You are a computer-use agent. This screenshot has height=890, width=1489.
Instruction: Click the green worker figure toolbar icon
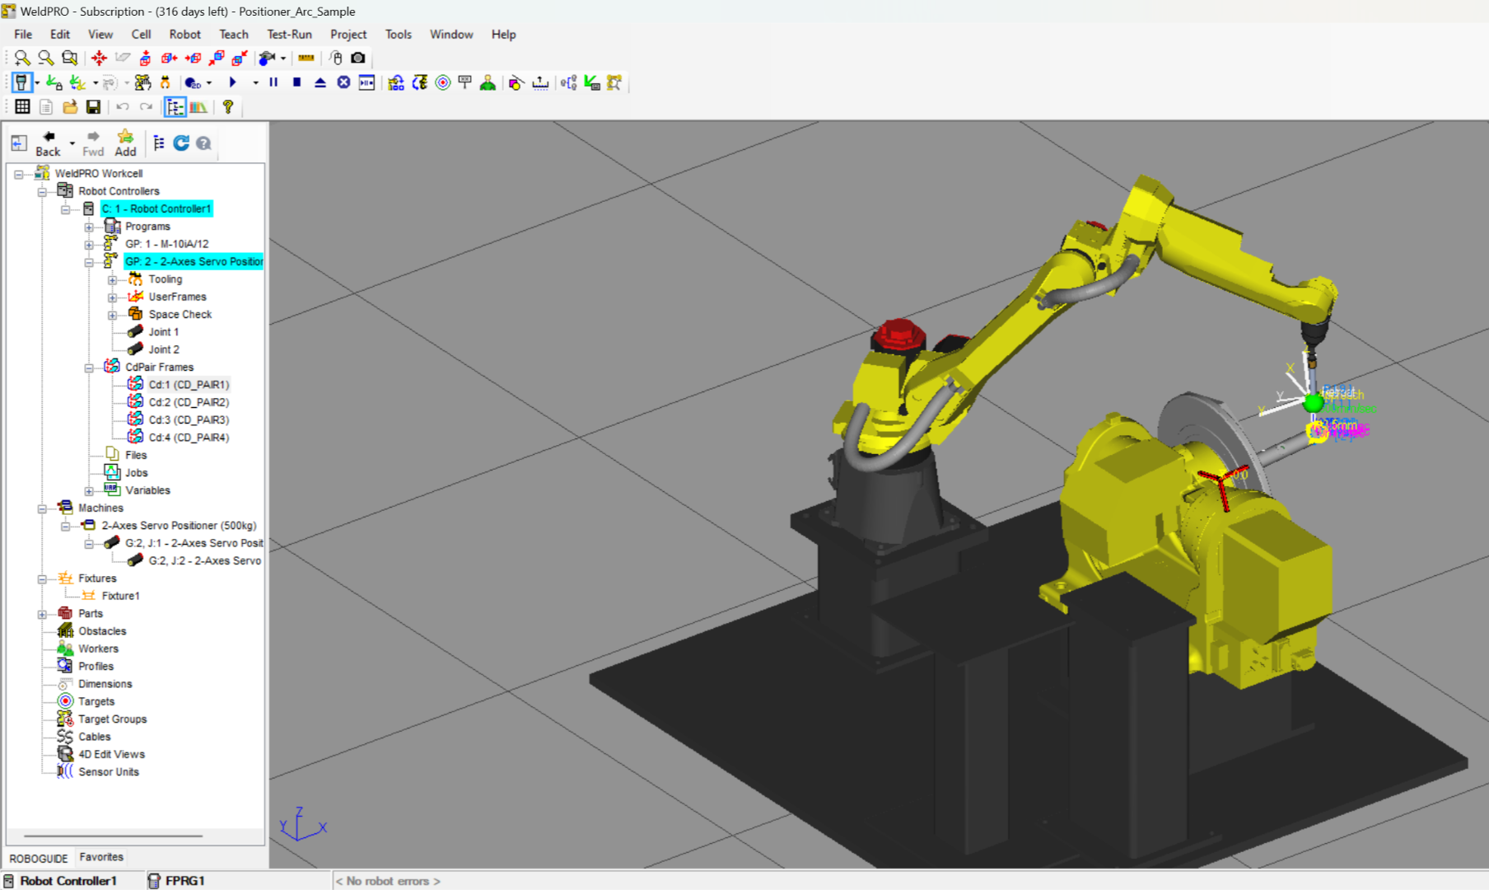point(488,82)
